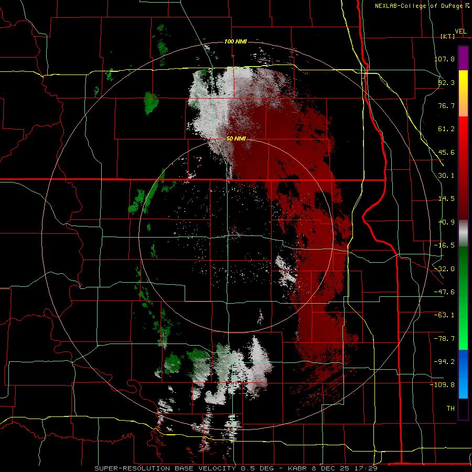Click the 76.7 legend value

(446, 105)
